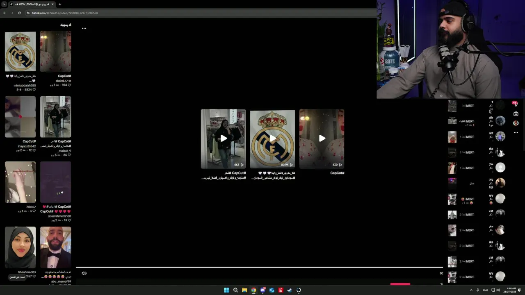The image size is (525, 295).
Task: Open the 463 views clothing video caption
Action: [x=224, y=175]
